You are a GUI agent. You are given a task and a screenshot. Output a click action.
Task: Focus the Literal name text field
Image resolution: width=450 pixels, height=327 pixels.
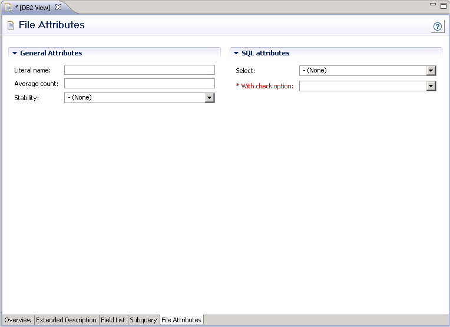[x=139, y=70]
